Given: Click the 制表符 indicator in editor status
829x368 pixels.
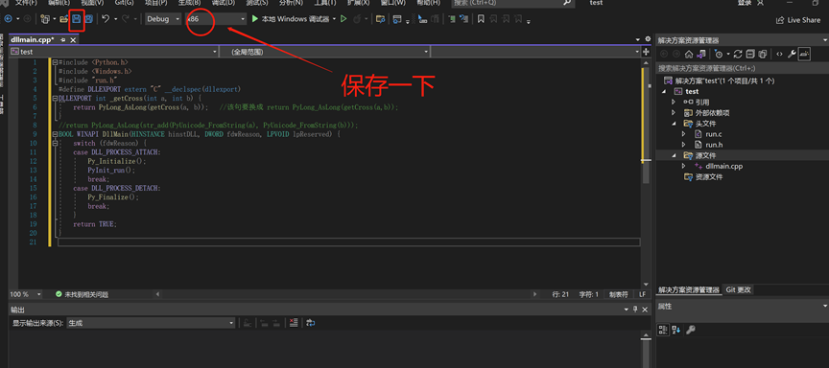Looking at the screenshot, I should tap(619, 294).
